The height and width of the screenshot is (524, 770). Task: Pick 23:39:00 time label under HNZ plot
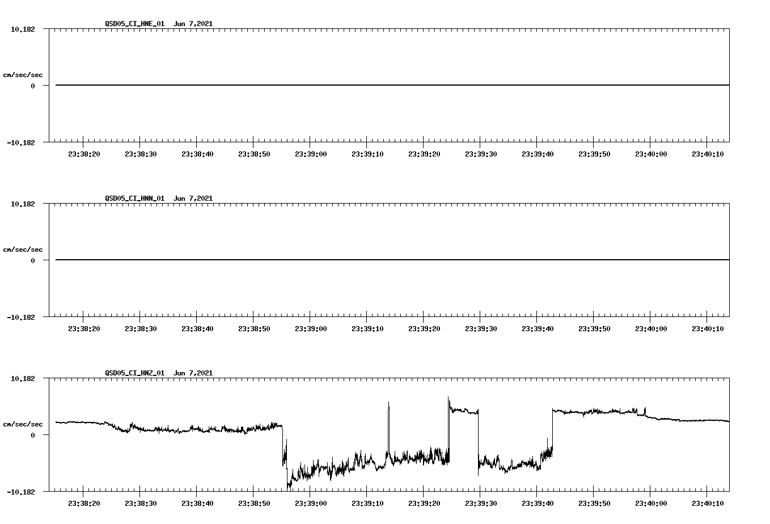311,504
